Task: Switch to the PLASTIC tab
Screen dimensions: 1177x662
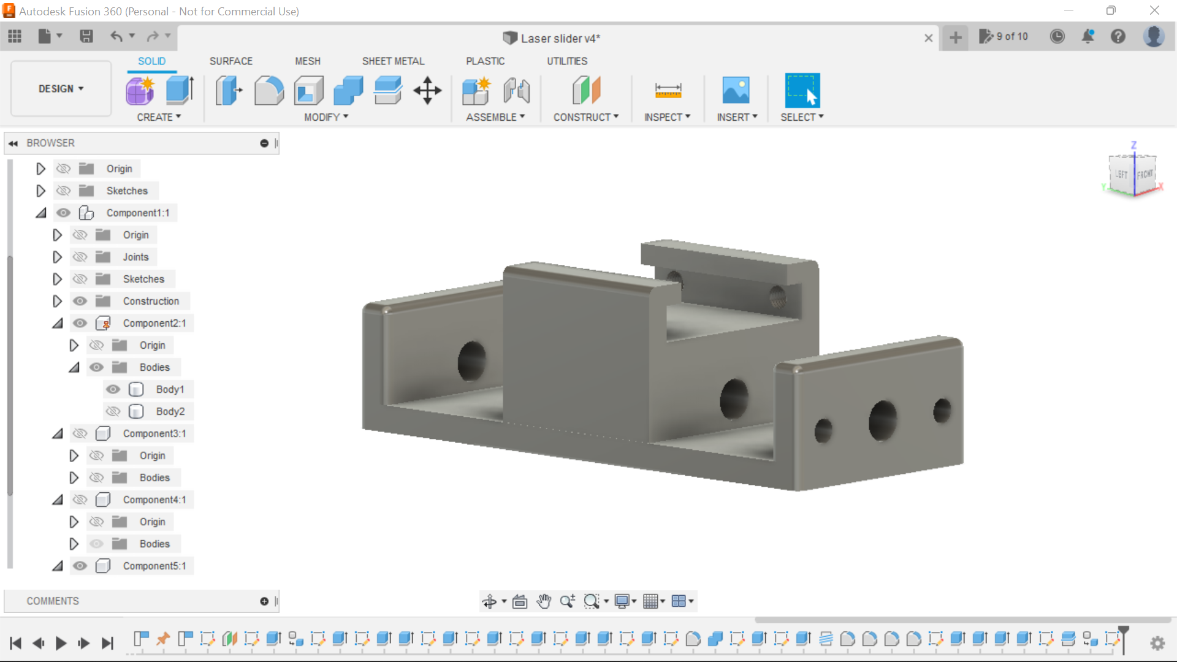Action: (485, 61)
